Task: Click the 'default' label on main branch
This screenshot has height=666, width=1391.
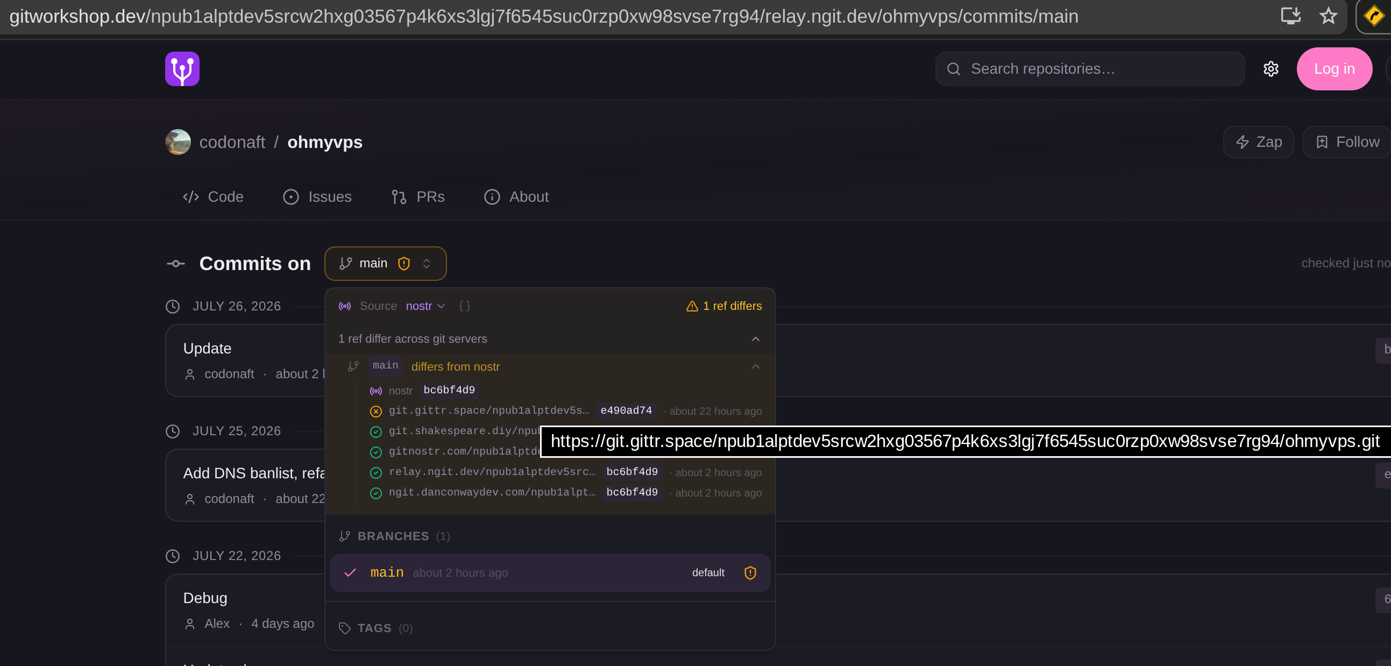Action: [708, 572]
